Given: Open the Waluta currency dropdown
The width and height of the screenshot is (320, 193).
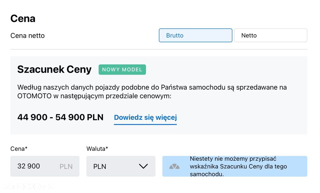Looking at the screenshot, I should click(121, 166).
